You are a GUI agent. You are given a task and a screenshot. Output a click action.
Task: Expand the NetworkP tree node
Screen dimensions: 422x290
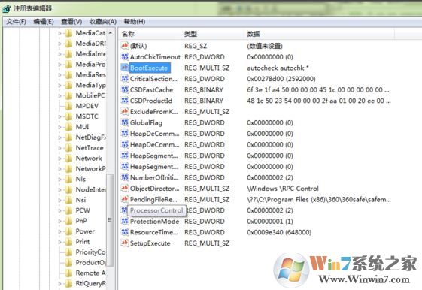pos(59,169)
